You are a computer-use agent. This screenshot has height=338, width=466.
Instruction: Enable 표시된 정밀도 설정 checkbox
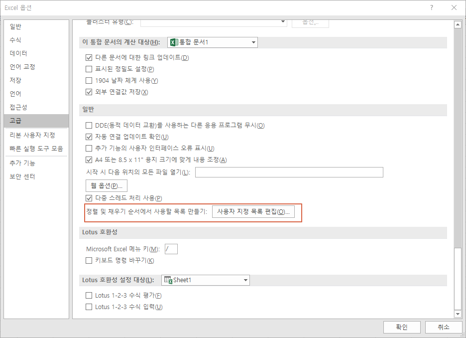tap(89, 69)
